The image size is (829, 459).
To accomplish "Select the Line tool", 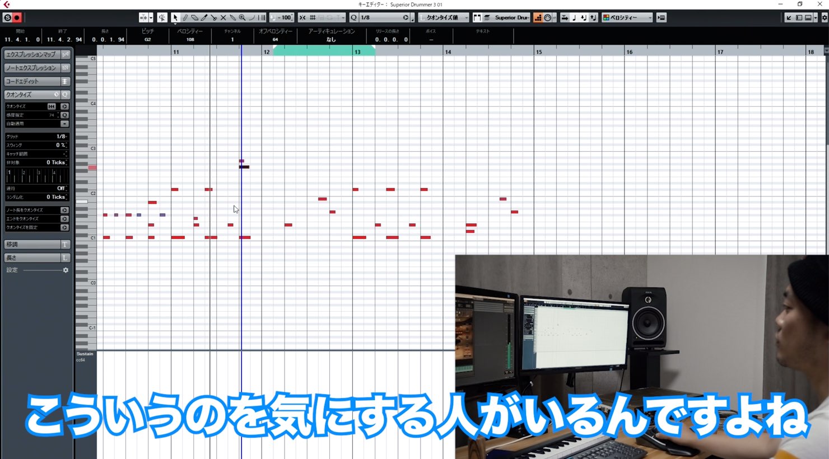I will point(252,18).
